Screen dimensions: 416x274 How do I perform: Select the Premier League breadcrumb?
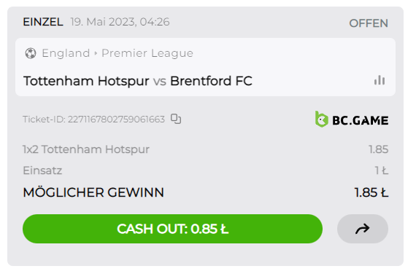[147, 53]
